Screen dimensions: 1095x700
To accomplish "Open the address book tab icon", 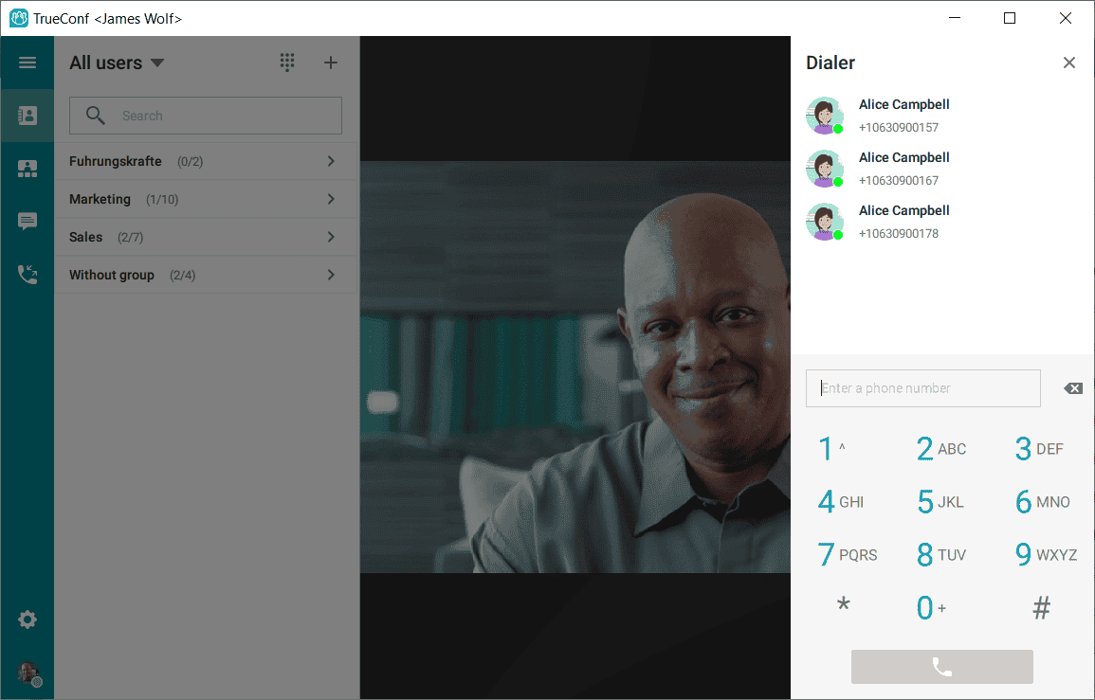I will click(27, 116).
